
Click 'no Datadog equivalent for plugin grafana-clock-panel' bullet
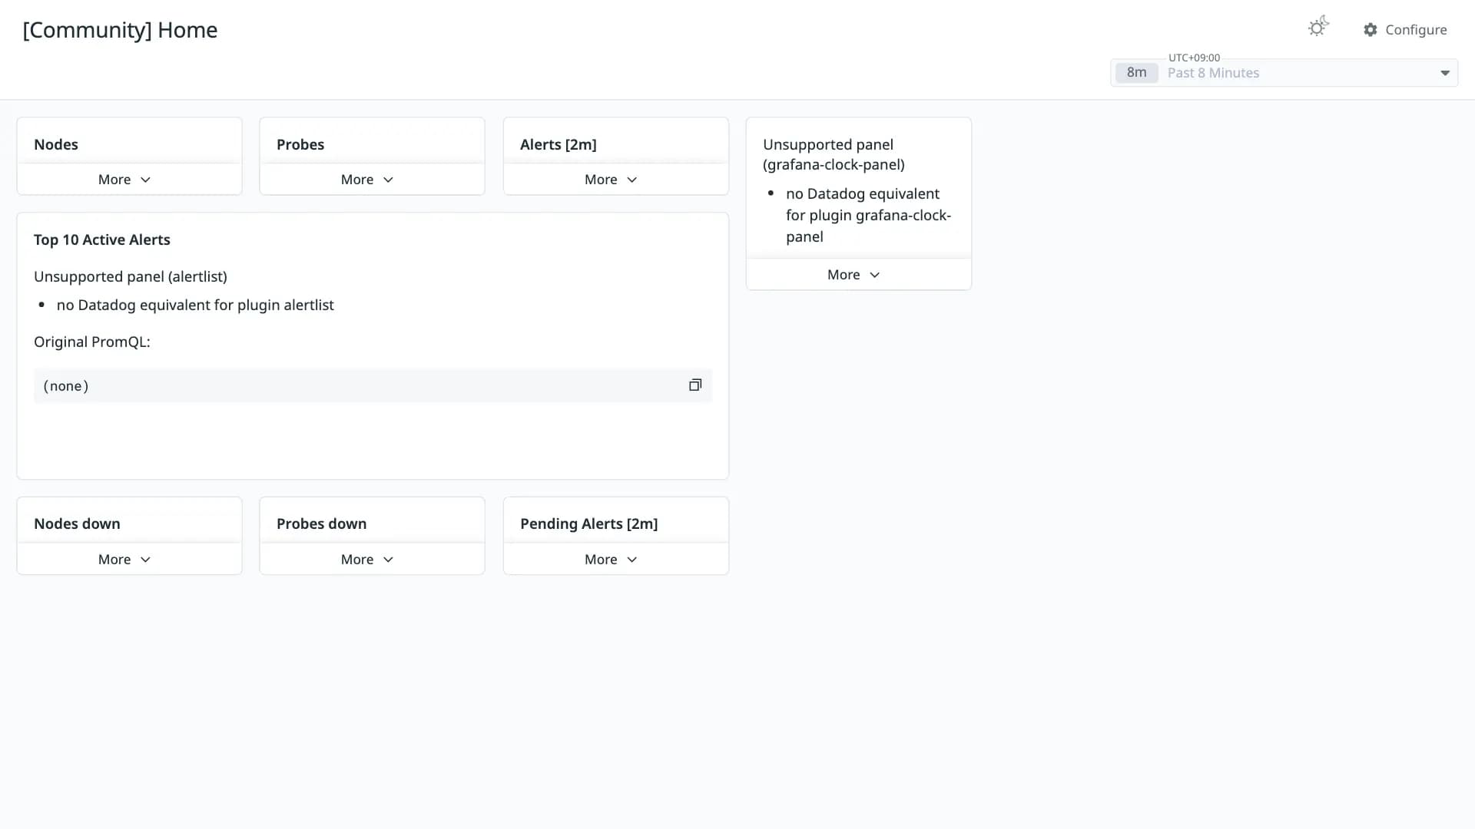[868, 215]
